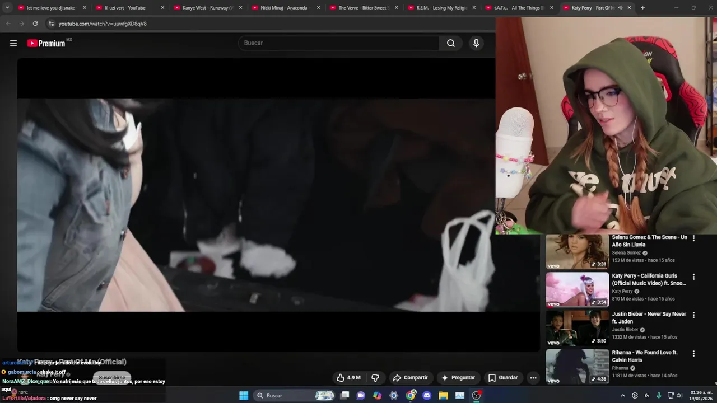717x403 pixels.
Task: Open 'Justin Bieber - Never Say Never ft. Jaden' title
Action: coord(649,317)
